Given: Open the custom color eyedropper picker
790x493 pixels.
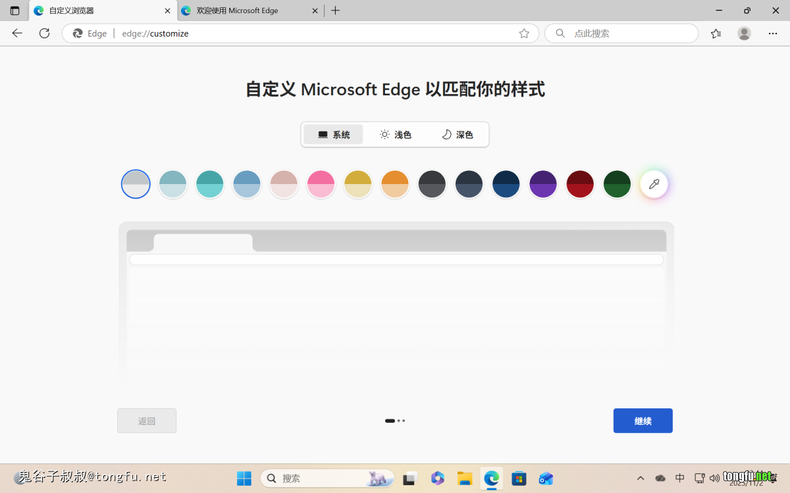Looking at the screenshot, I should click(x=654, y=185).
